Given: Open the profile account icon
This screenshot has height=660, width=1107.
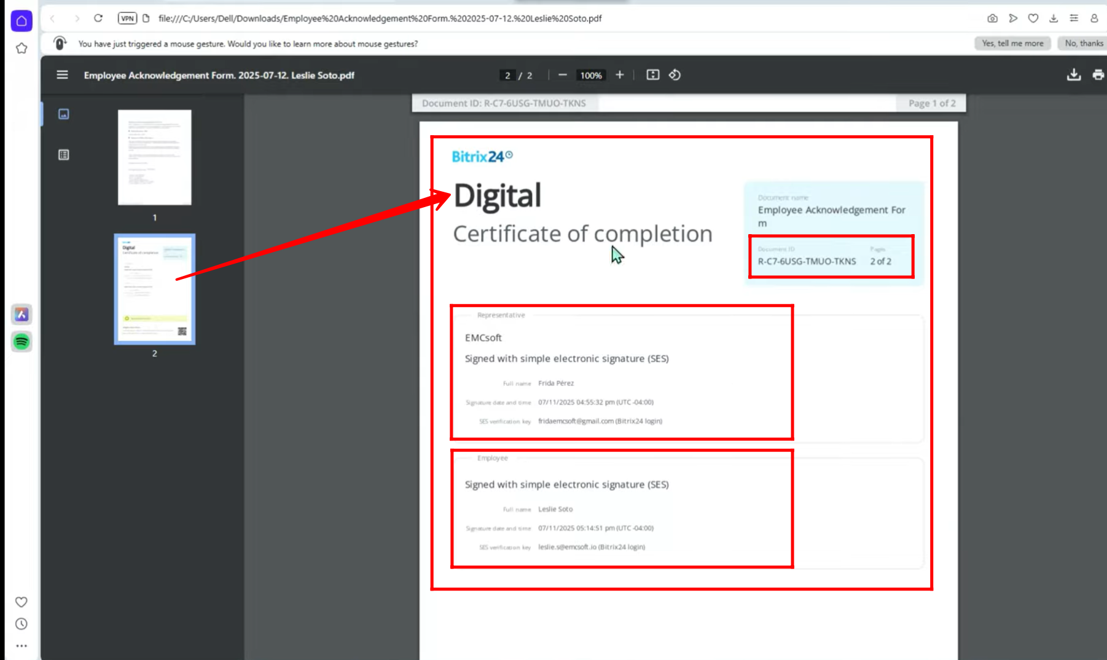Looking at the screenshot, I should pyautogui.click(x=1094, y=18).
